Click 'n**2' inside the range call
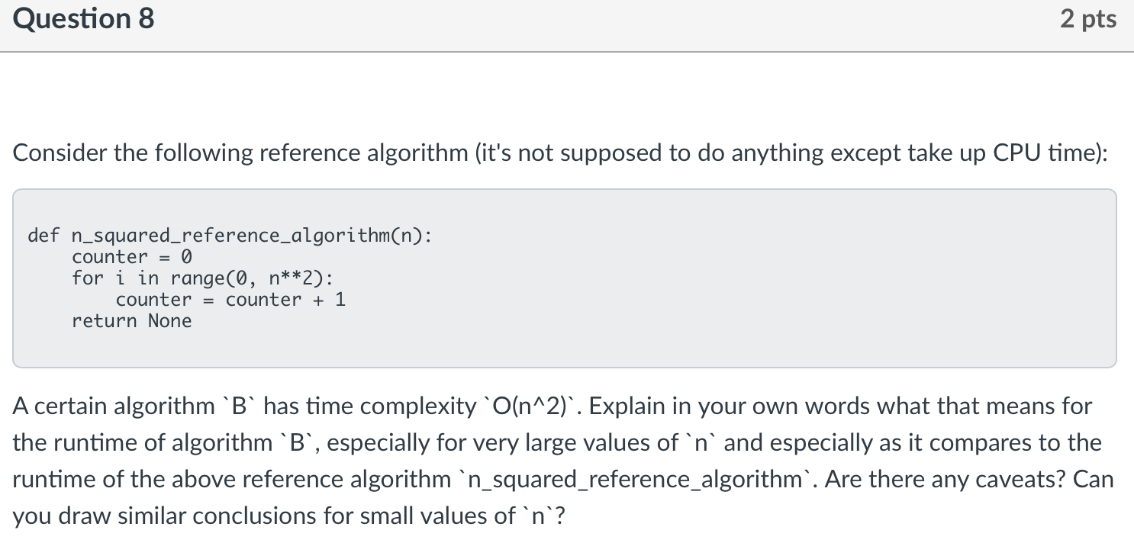Screen dimensions: 1134x543 (291, 278)
